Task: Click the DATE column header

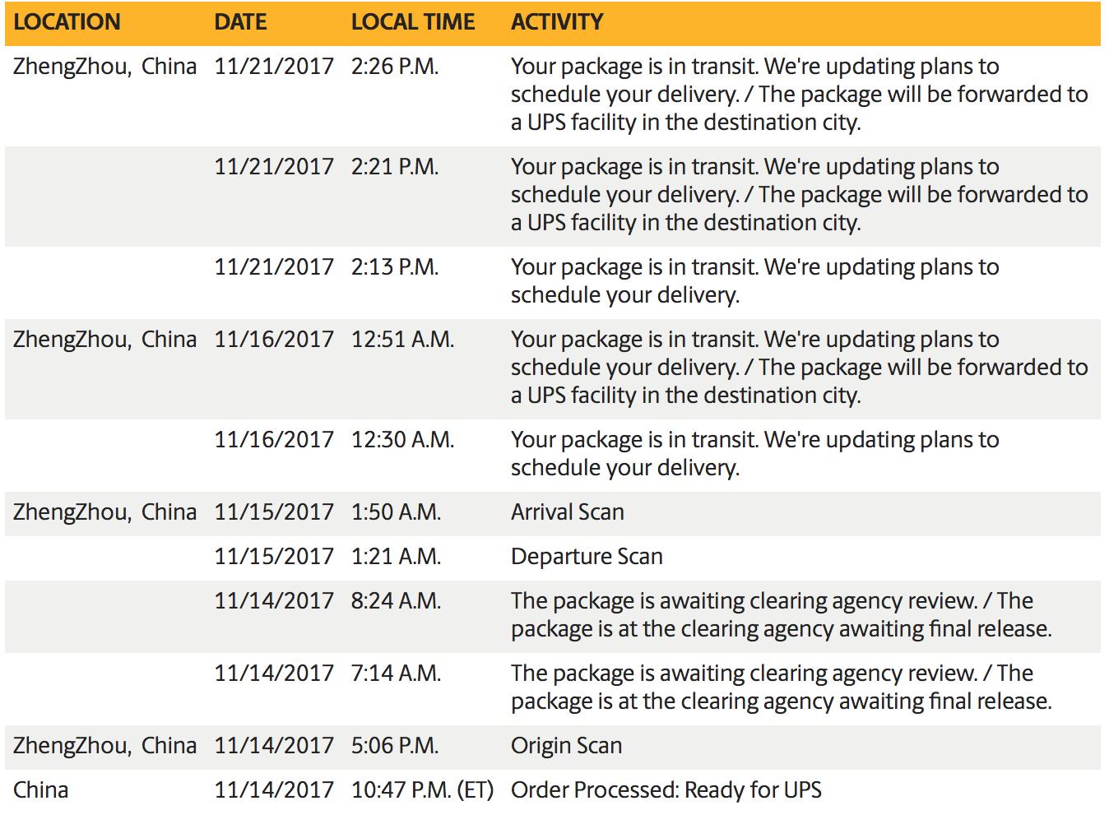Action: point(240,22)
